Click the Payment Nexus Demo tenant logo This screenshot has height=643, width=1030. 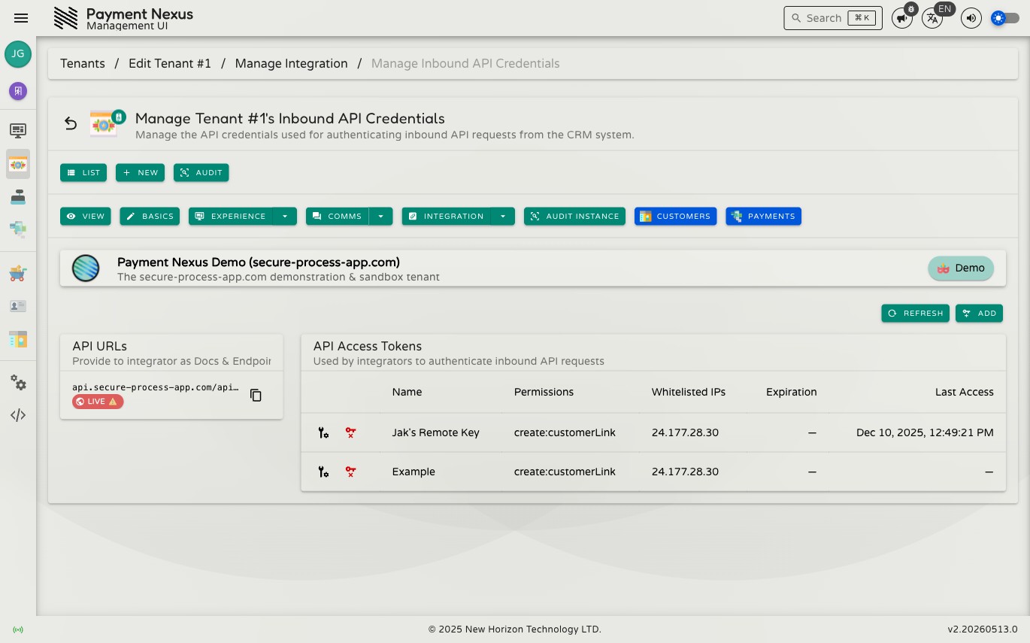click(86, 268)
